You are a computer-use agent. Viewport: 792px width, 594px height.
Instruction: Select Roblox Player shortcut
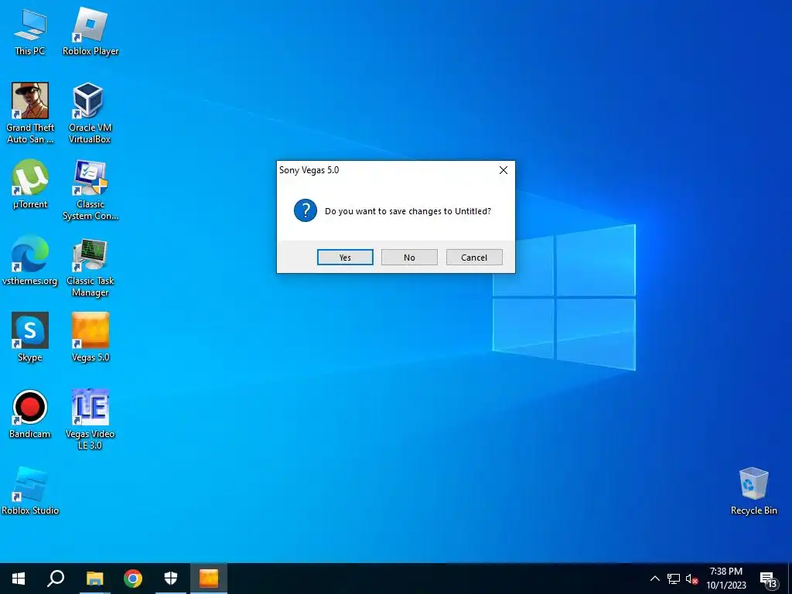[90, 31]
